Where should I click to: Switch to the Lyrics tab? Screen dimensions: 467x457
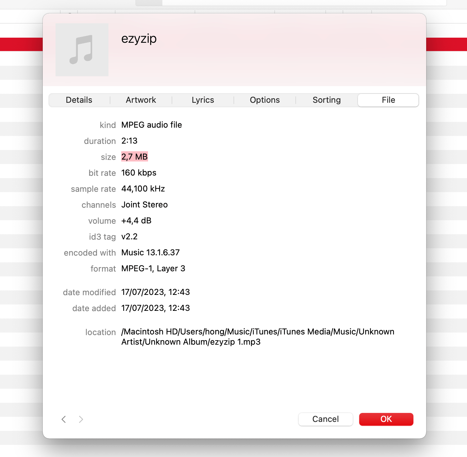[203, 100]
